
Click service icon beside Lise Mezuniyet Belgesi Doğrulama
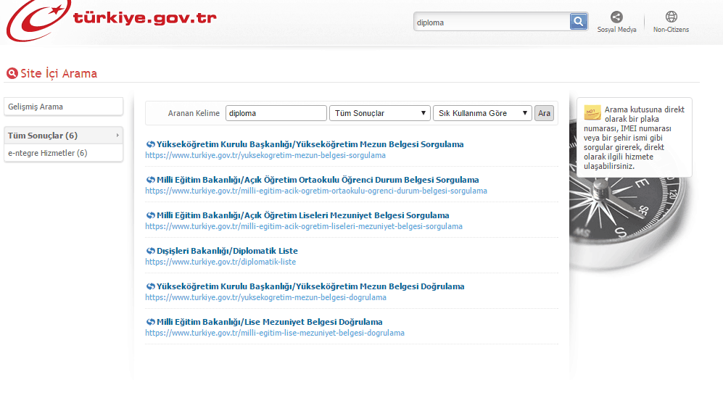click(x=150, y=322)
